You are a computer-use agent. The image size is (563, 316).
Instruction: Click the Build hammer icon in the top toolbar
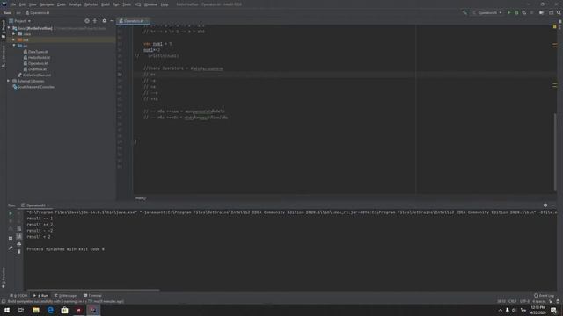coord(464,12)
